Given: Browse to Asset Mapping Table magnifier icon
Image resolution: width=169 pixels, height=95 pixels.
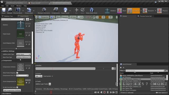Looking at the screenshot, I should point(29,44).
